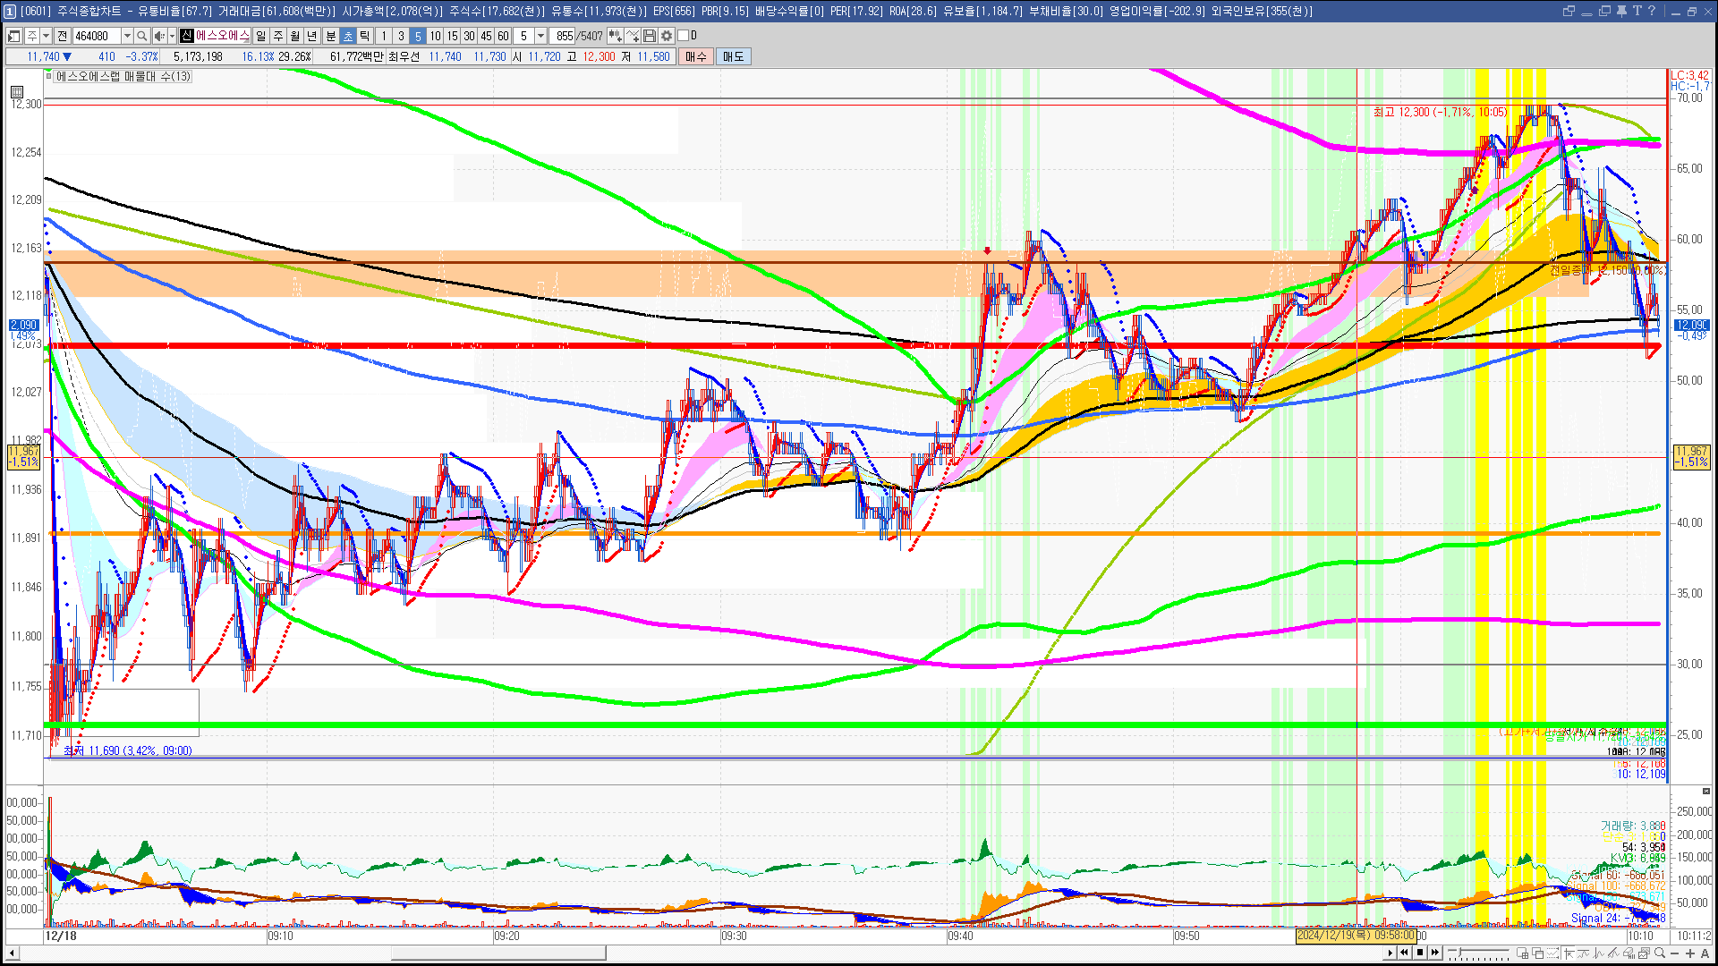This screenshot has height=966, width=1718.
Task: Click the bottom-right magnifier zoom icon
Action: 1660,953
